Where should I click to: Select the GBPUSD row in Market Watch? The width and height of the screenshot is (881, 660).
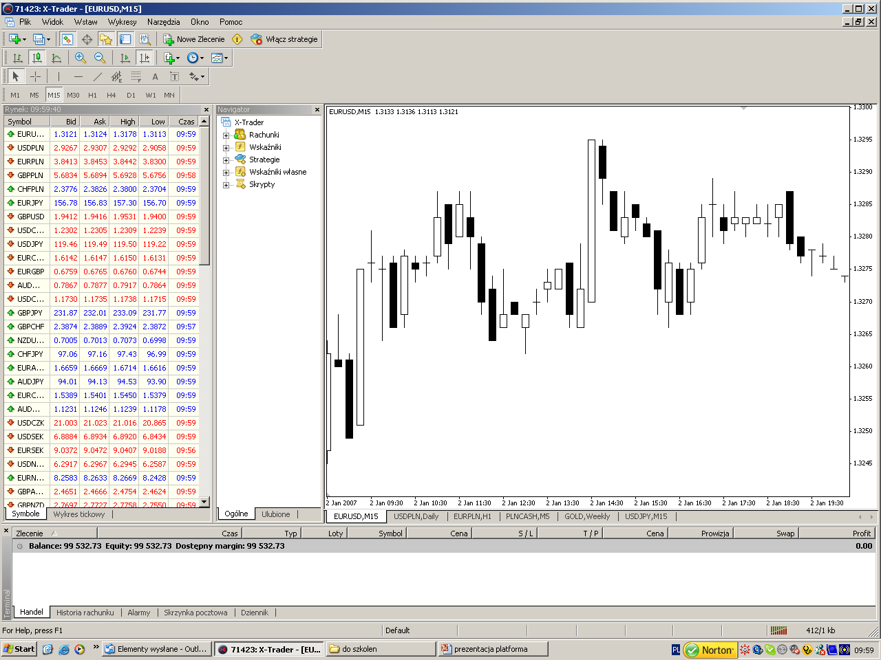coord(102,217)
